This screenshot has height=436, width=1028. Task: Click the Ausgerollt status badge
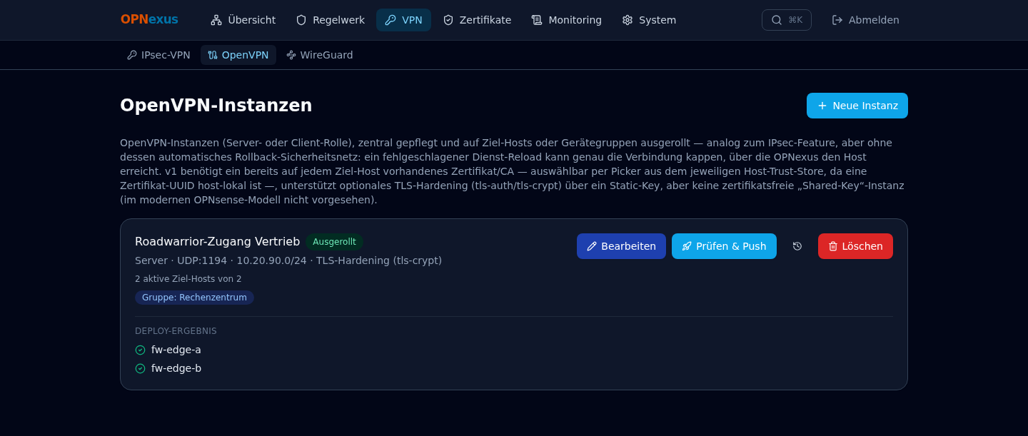coord(334,242)
